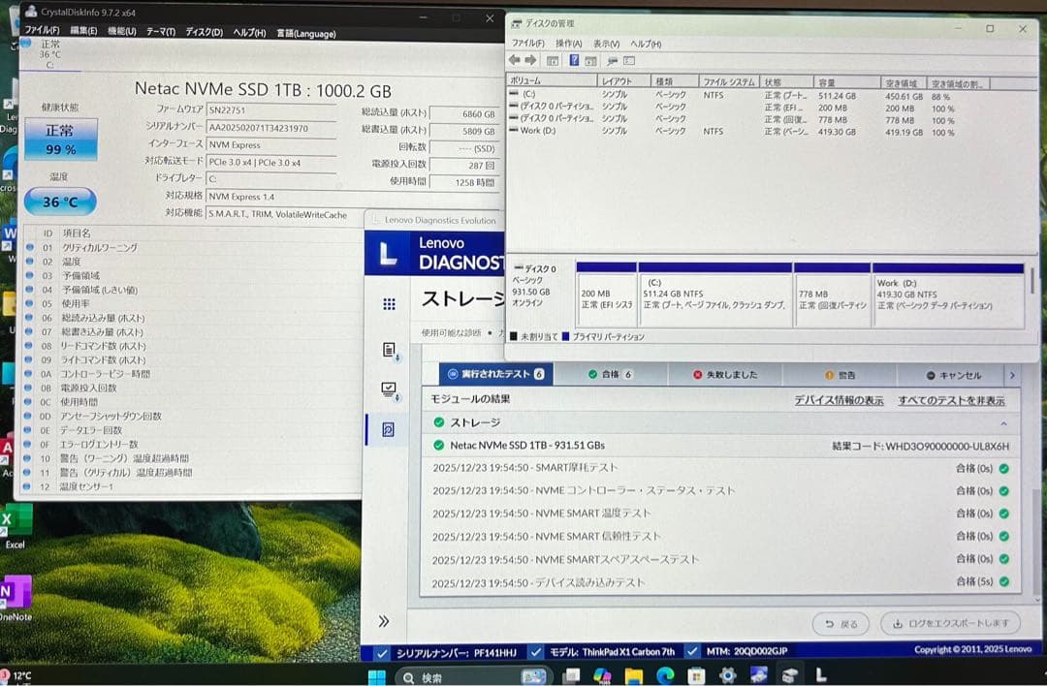Click the right arrow to reveal more result tabs
Screen dimensions: 1047x686
(x=1012, y=374)
